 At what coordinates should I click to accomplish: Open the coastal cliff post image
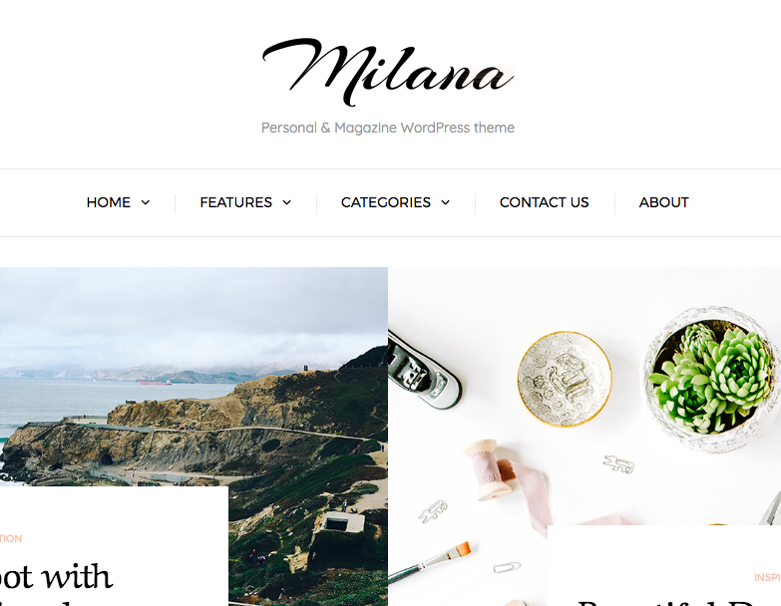[x=194, y=377]
